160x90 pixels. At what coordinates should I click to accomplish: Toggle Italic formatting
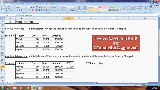pos(19,10)
